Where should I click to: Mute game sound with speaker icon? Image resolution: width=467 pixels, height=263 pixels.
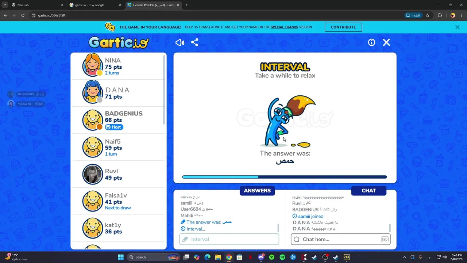pos(180,42)
